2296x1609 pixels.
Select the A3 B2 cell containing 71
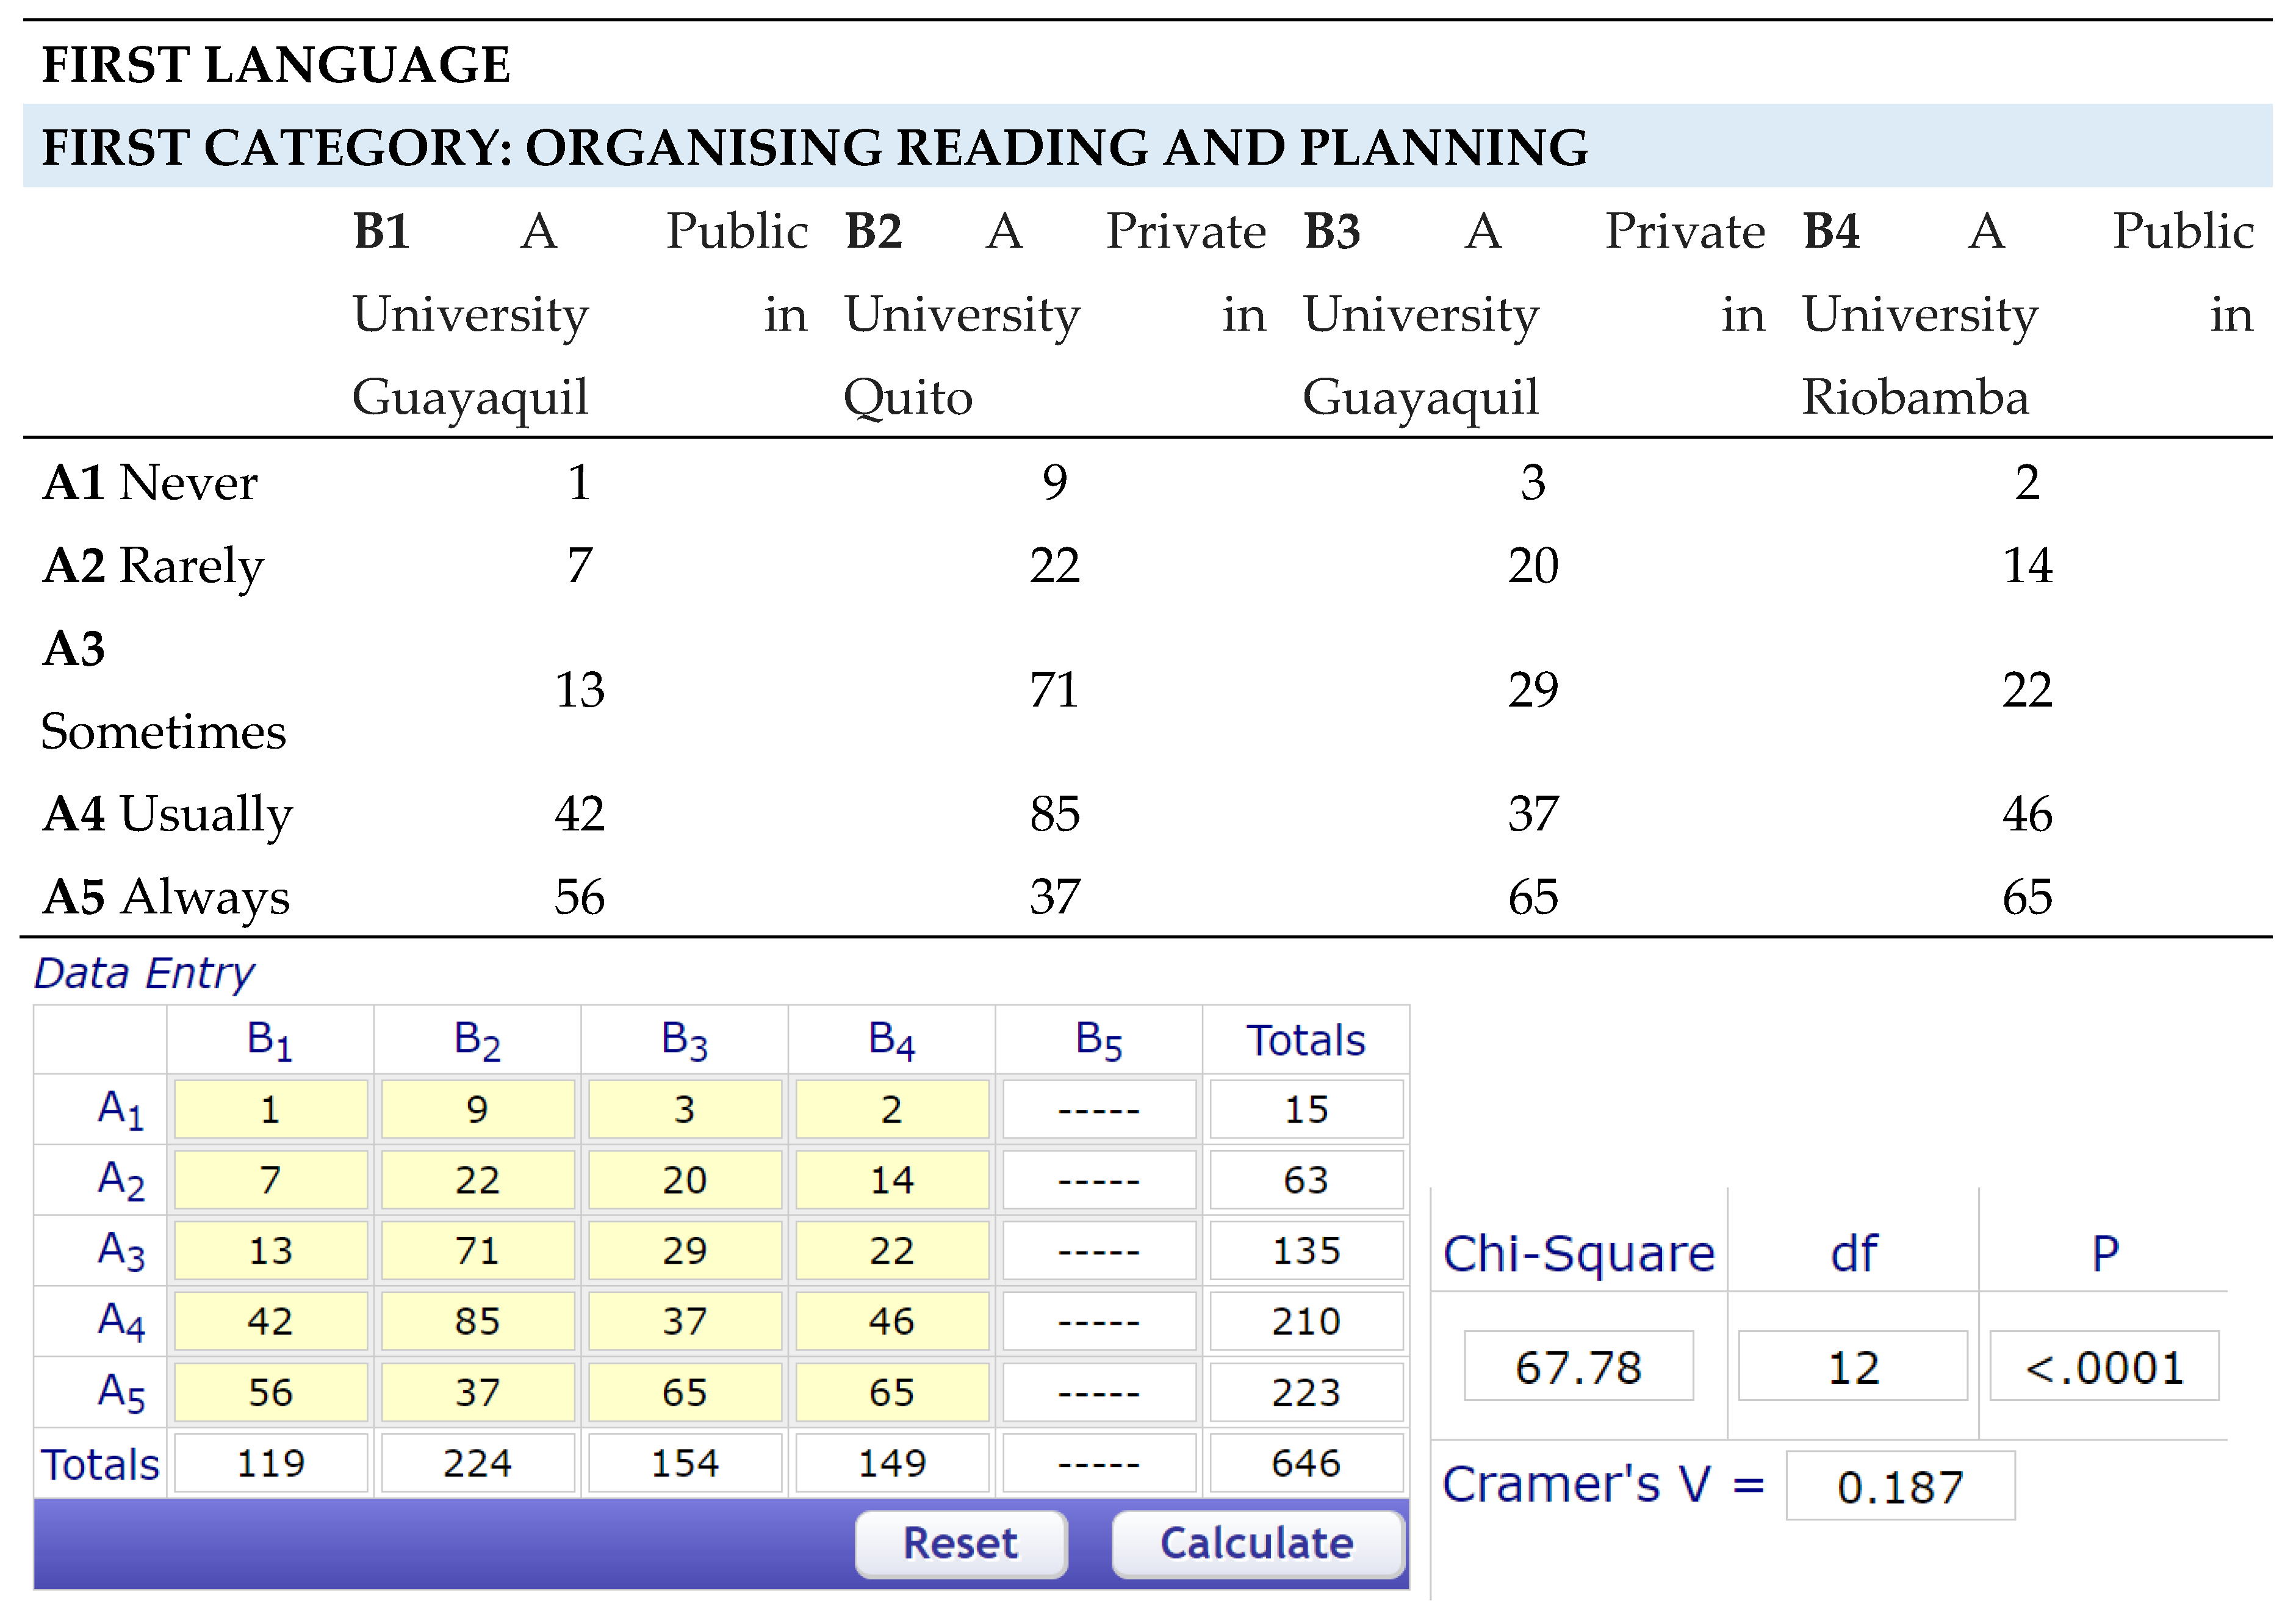point(477,1250)
